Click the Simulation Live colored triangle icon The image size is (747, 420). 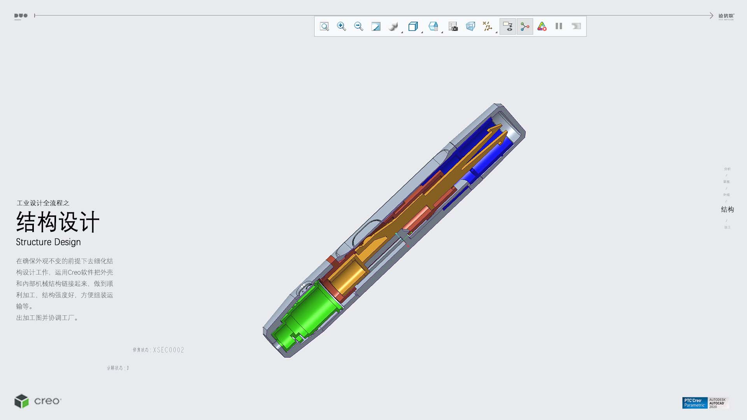(x=542, y=26)
